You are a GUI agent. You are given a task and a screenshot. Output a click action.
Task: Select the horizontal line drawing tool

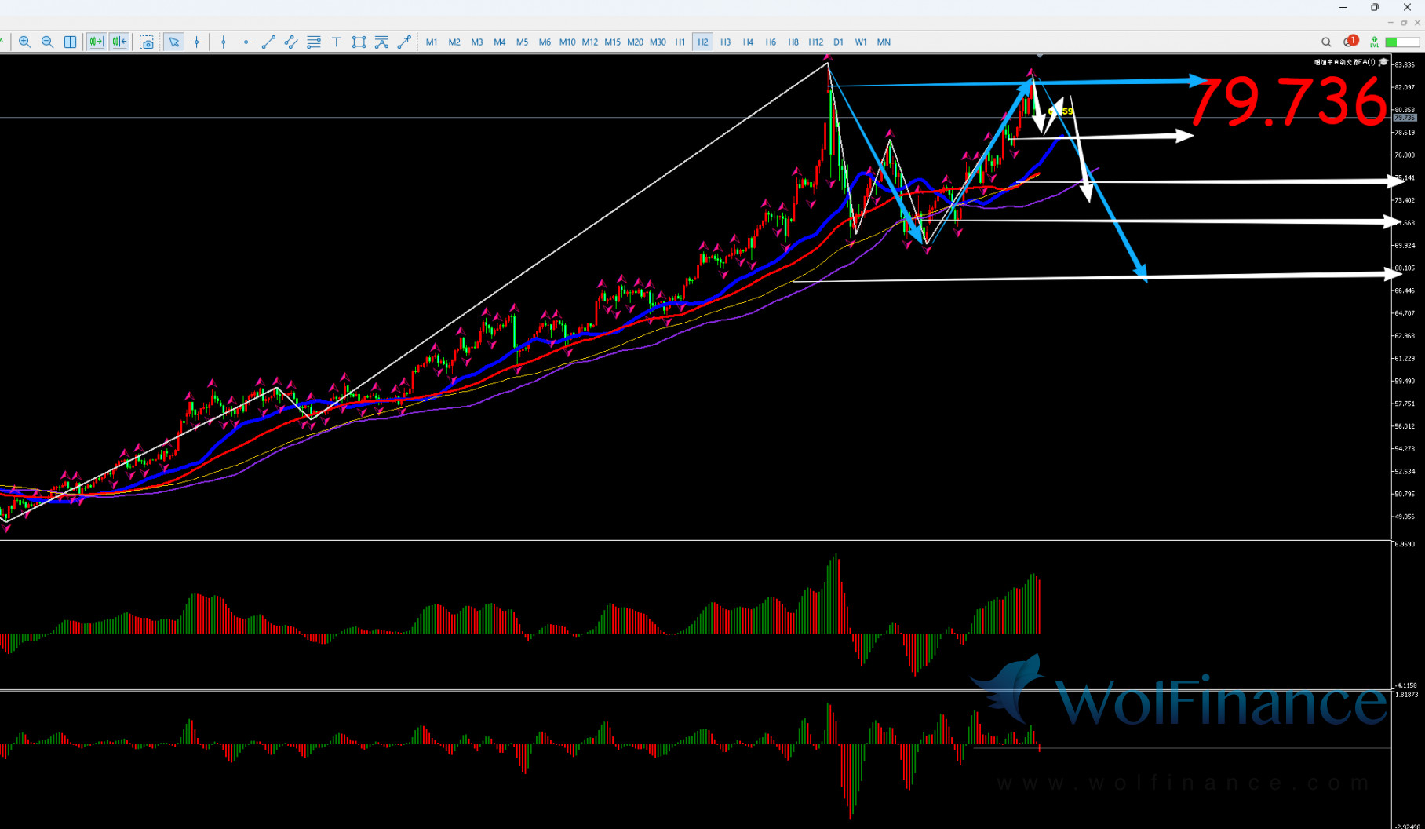point(246,42)
